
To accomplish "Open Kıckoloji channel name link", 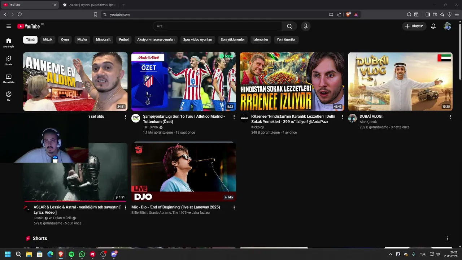I will point(258,127).
